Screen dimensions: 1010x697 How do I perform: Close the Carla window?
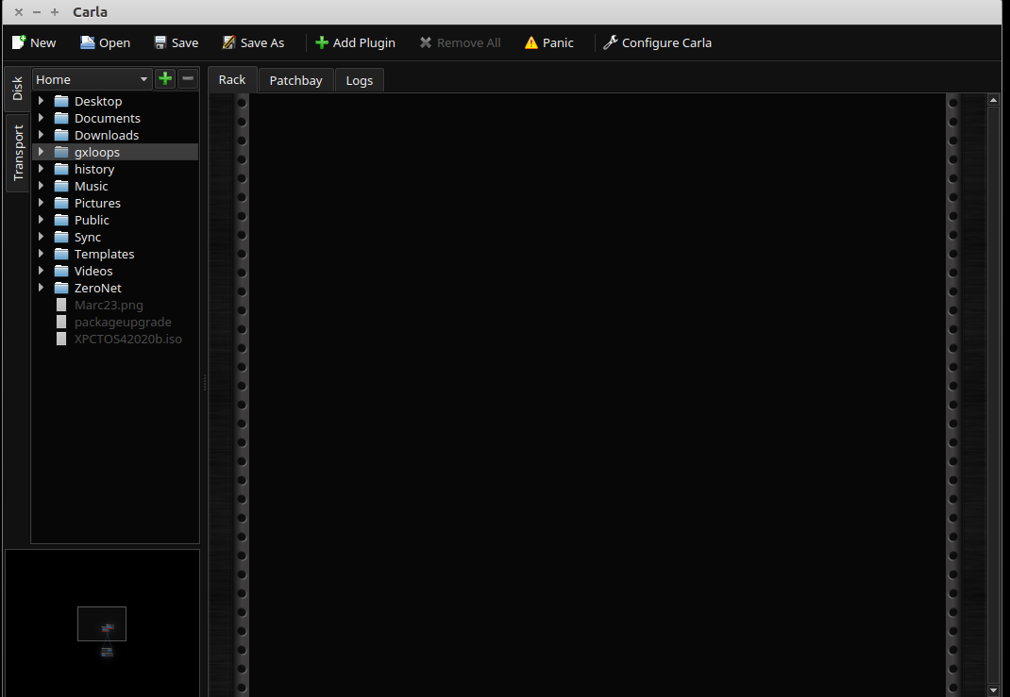(x=19, y=12)
